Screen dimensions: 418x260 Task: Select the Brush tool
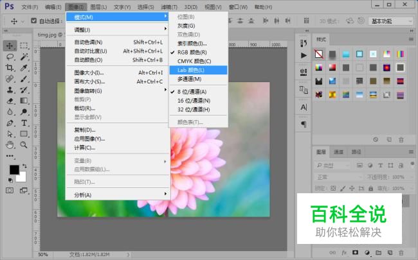point(24,79)
